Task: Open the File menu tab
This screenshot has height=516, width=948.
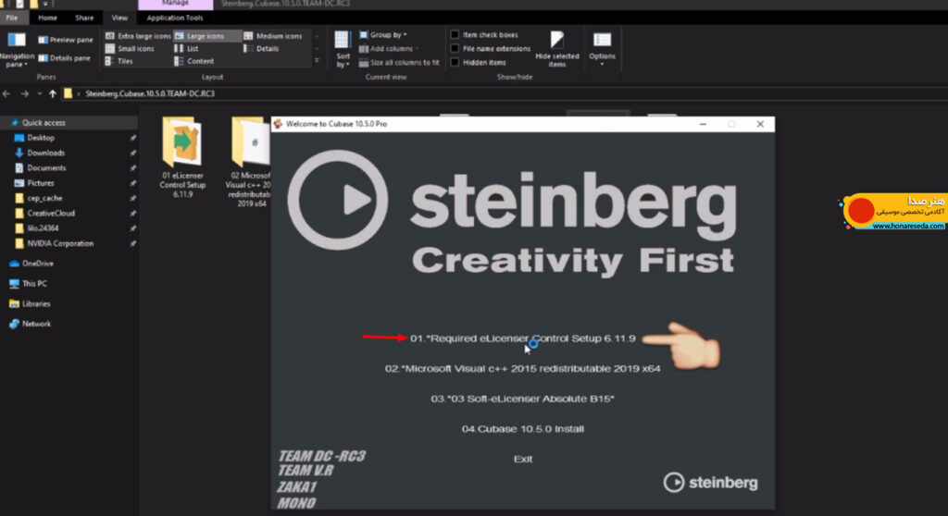Action: pos(12,18)
